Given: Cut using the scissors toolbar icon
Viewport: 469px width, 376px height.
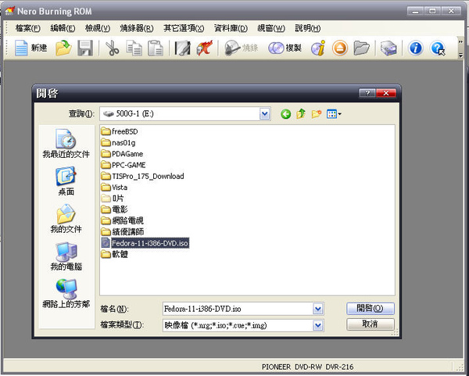Looking at the screenshot, I should click(112, 48).
